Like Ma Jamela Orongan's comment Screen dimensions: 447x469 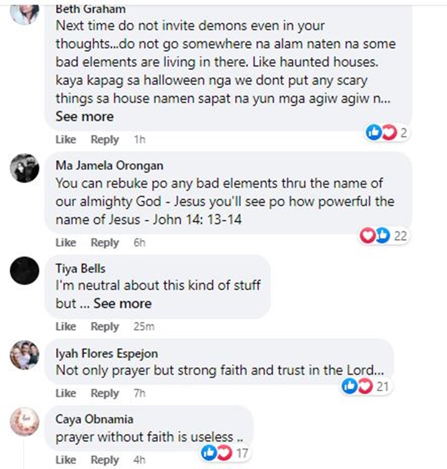pos(66,243)
